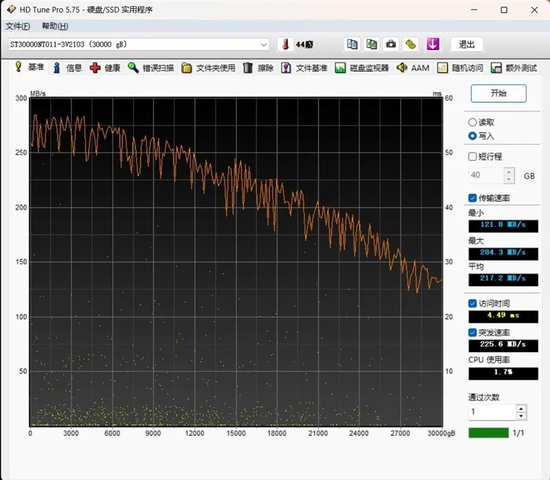Open the 磁盘监视器 disk monitor tab
The height and width of the screenshot is (480, 550).
pos(362,68)
